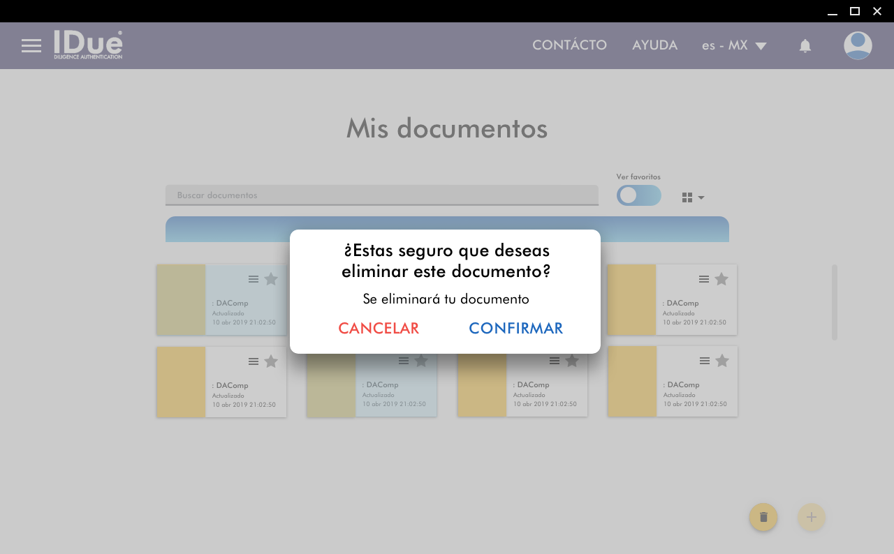Click the notification bell icon

(x=805, y=46)
